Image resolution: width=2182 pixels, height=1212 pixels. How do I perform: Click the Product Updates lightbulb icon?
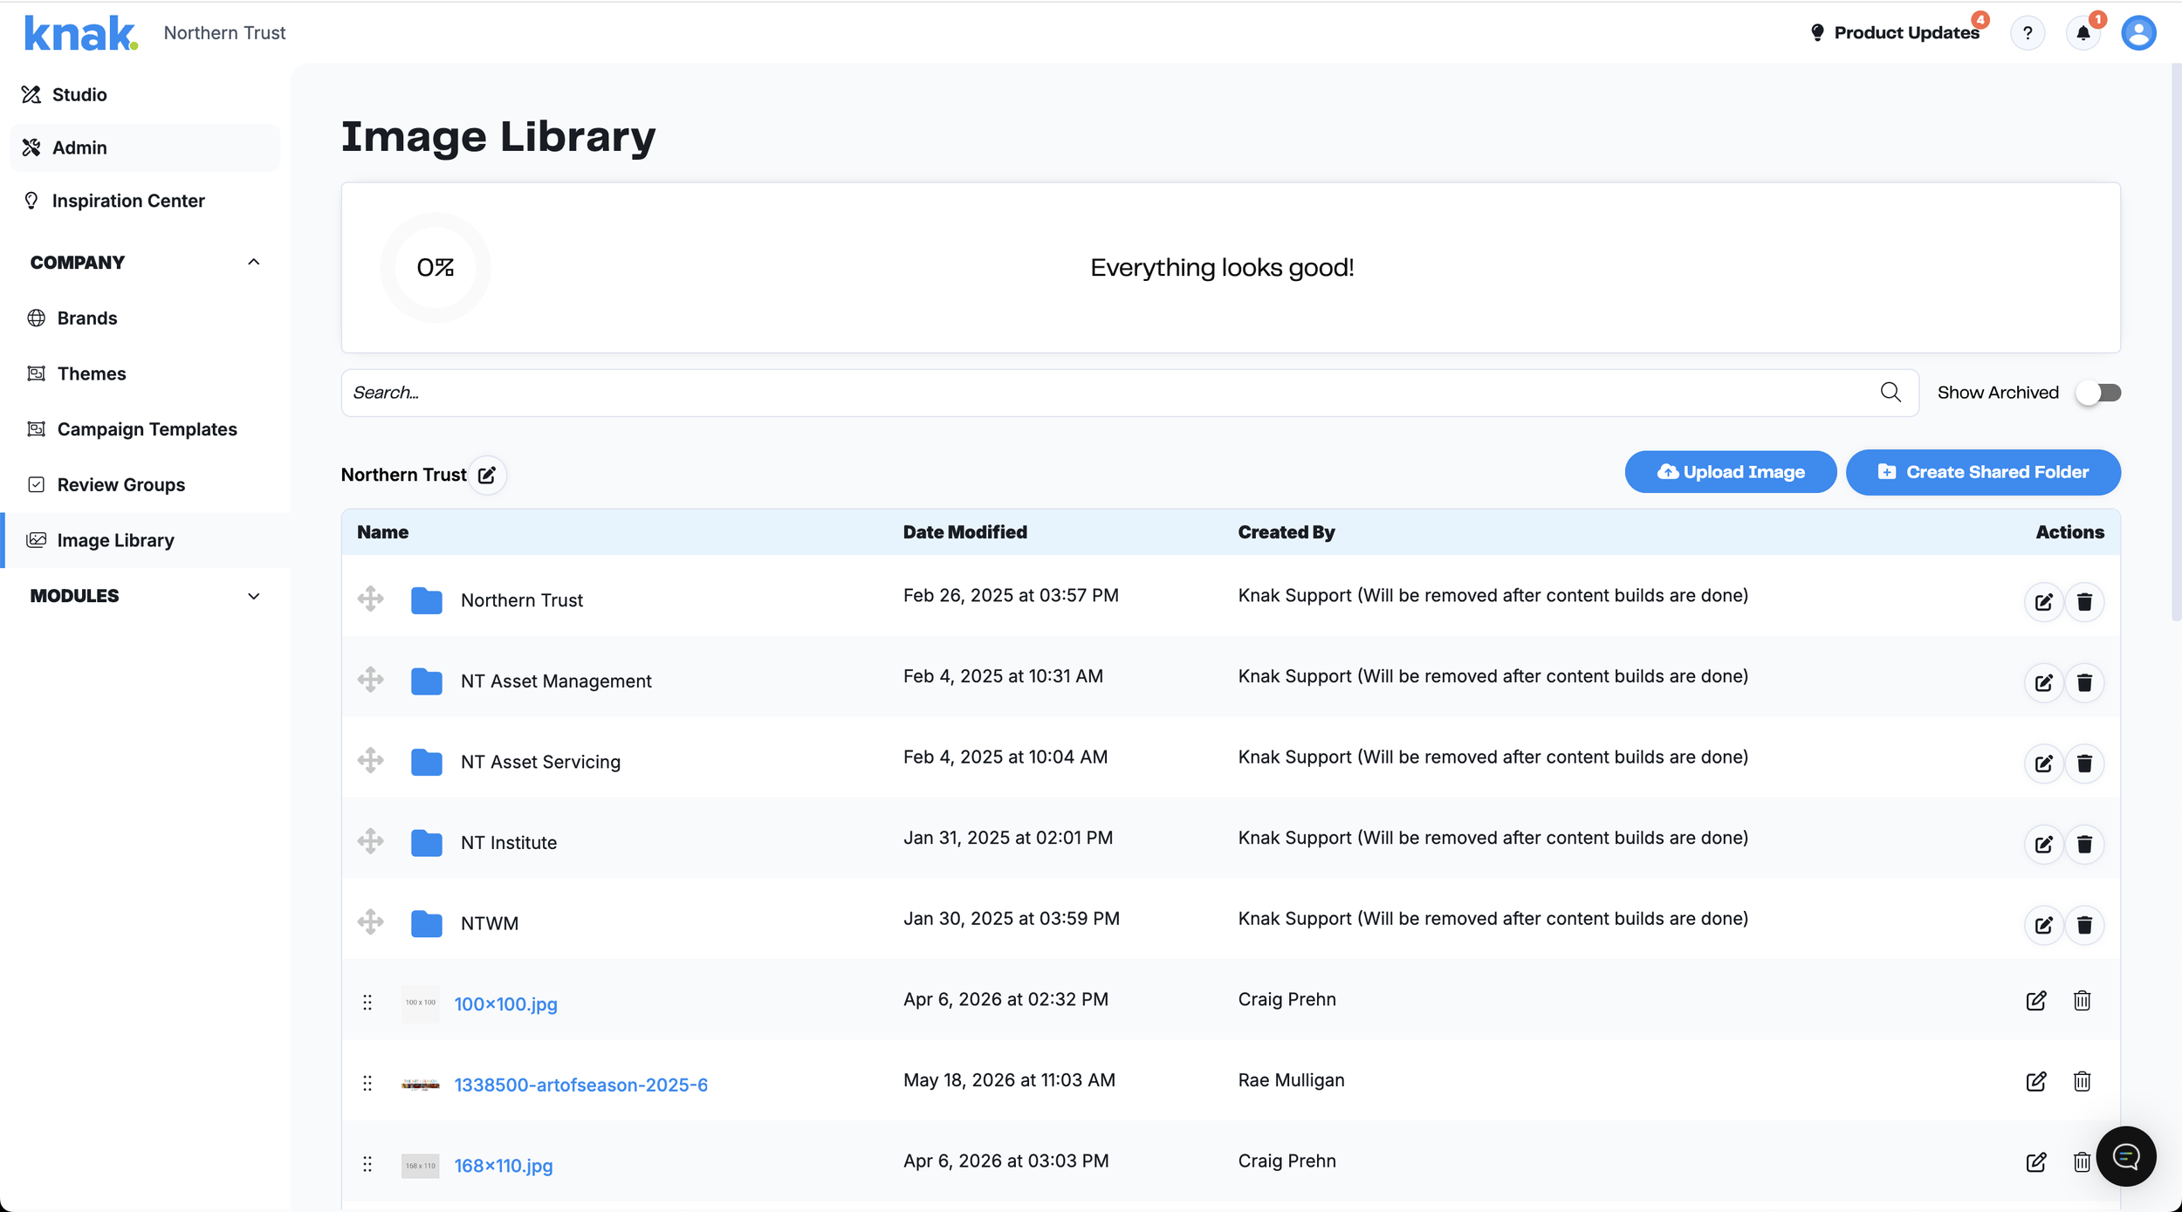point(1817,32)
